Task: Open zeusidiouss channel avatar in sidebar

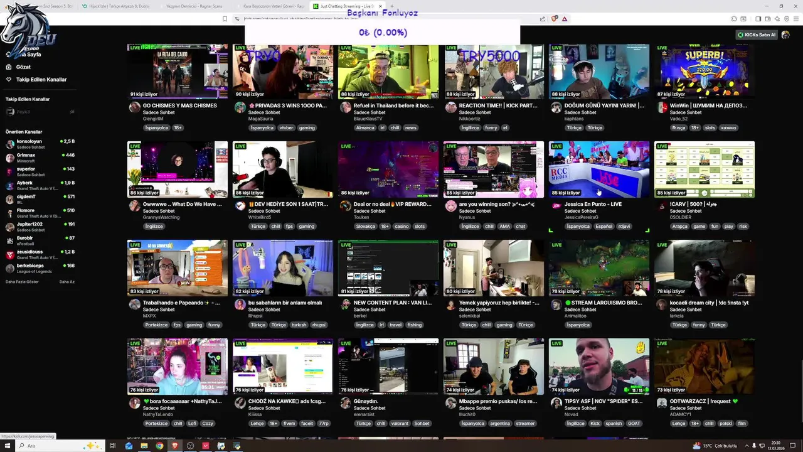Action: 10,254
